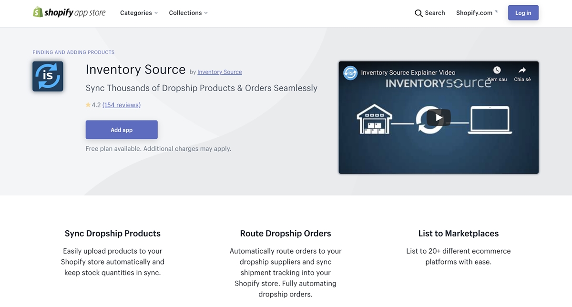Click the Inventory Source app icon
The height and width of the screenshot is (307, 572).
click(48, 76)
